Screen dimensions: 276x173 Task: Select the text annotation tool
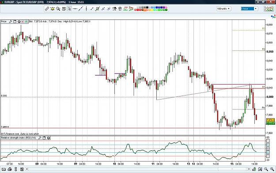64,9
